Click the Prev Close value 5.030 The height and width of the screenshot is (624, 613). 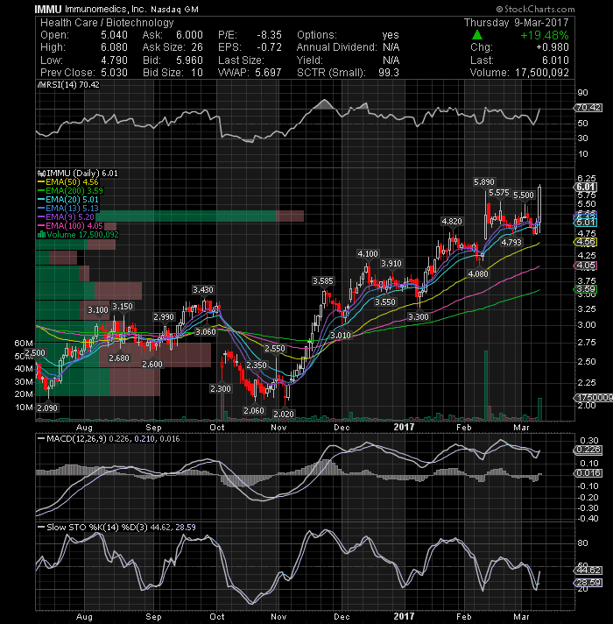tap(114, 73)
